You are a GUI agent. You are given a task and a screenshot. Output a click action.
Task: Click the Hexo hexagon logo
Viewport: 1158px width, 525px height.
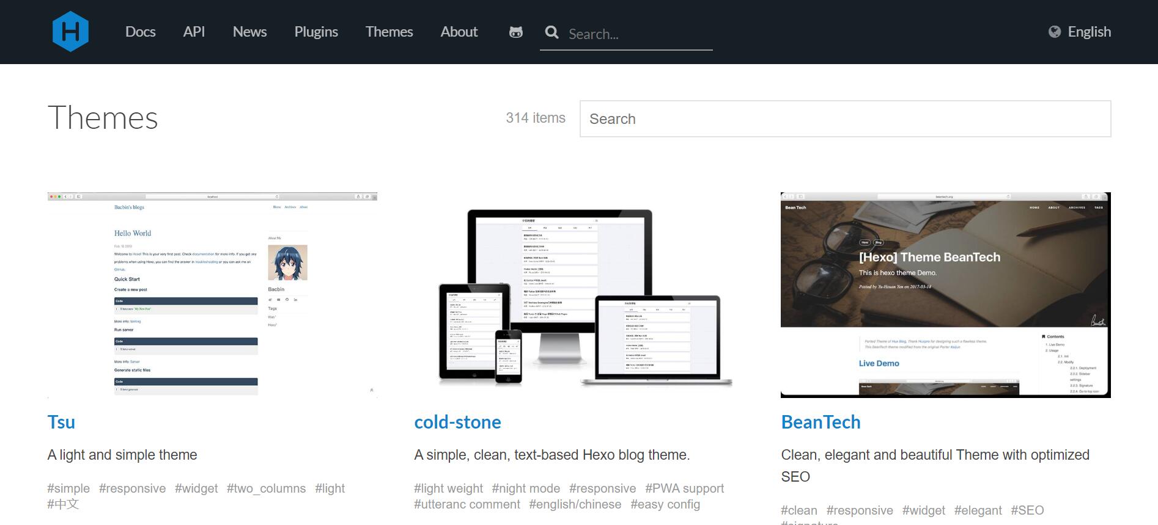coord(70,32)
